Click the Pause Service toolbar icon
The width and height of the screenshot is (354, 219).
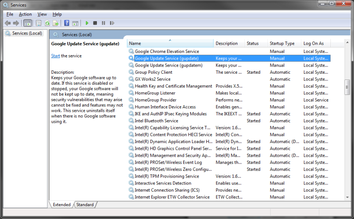coord(104,23)
